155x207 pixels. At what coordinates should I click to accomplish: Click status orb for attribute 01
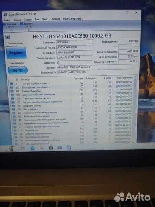click(x=11, y=84)
